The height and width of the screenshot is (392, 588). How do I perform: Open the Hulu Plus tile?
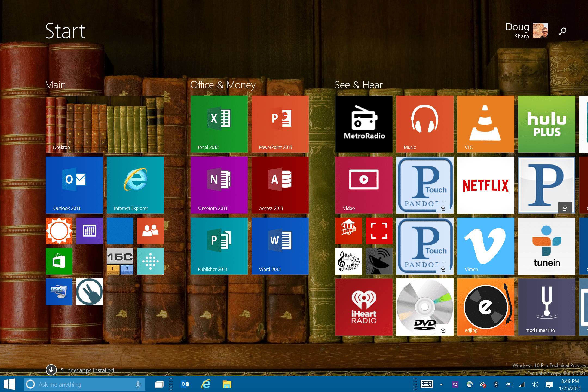tap(547, 124)
